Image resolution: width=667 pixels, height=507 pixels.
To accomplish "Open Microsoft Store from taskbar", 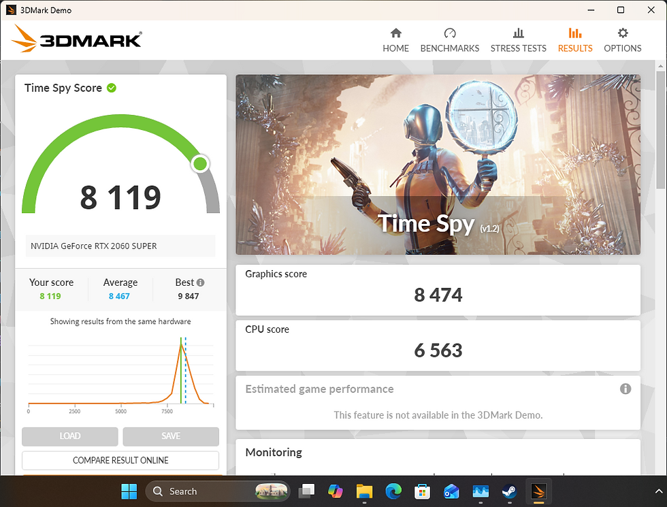I will 422,491.
